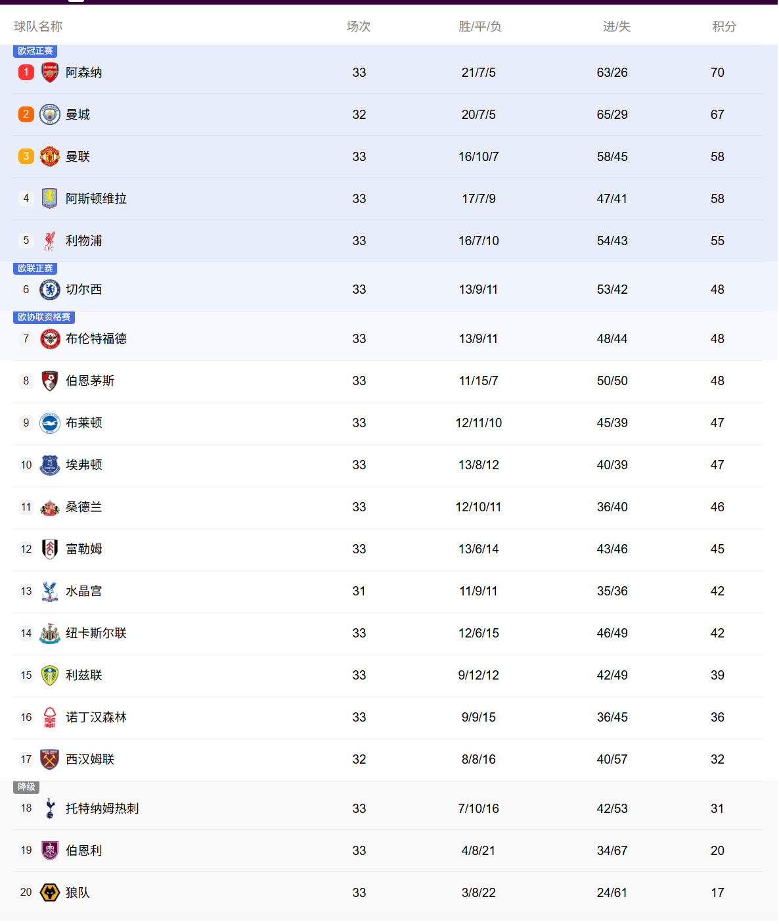Select the 水晶宫 team name
Viewport: 779px width, 924px height.
pos(83,591)
